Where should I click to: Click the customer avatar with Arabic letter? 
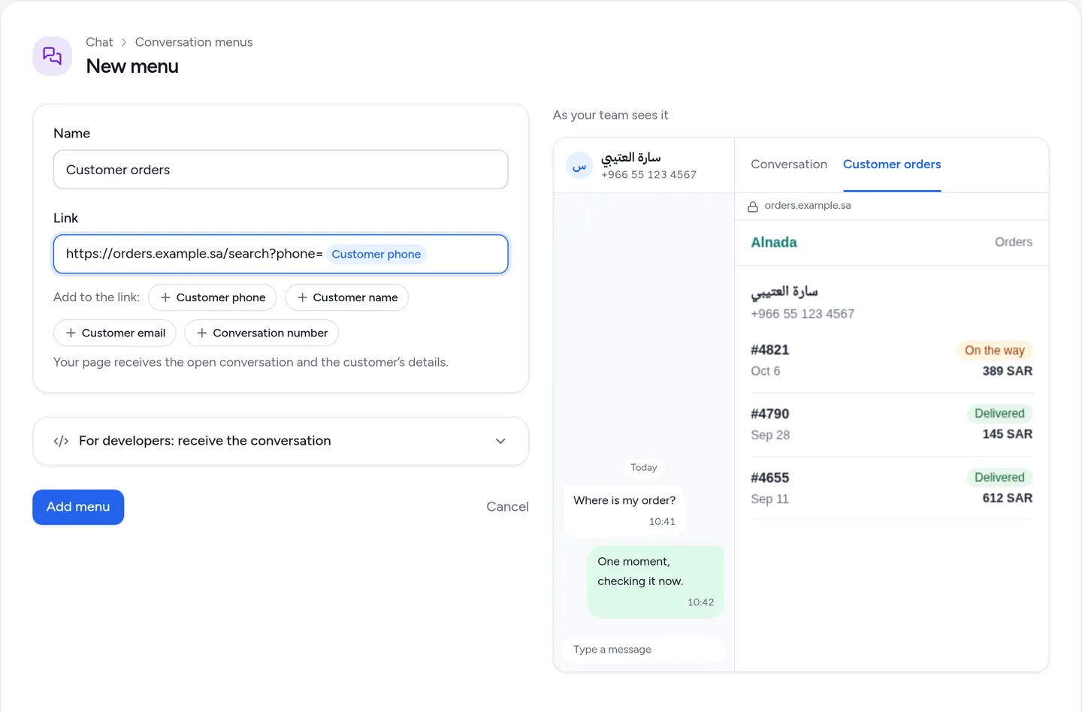pyautogui.click(x=579, y=165)
